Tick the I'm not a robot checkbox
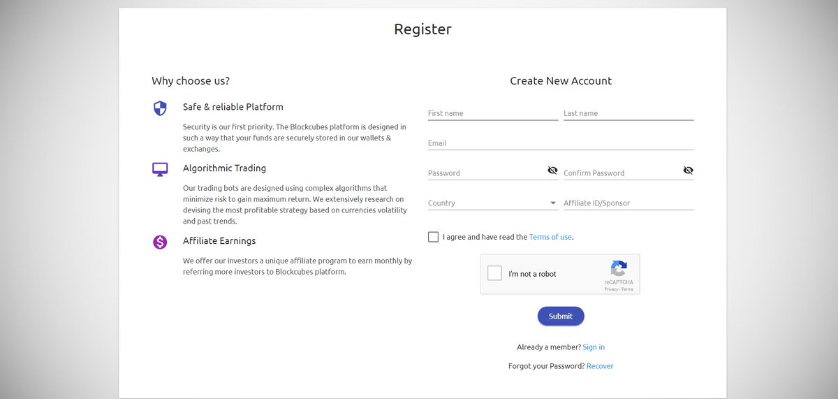The height and width of the screenshot is (399, 838). [494, 273]
